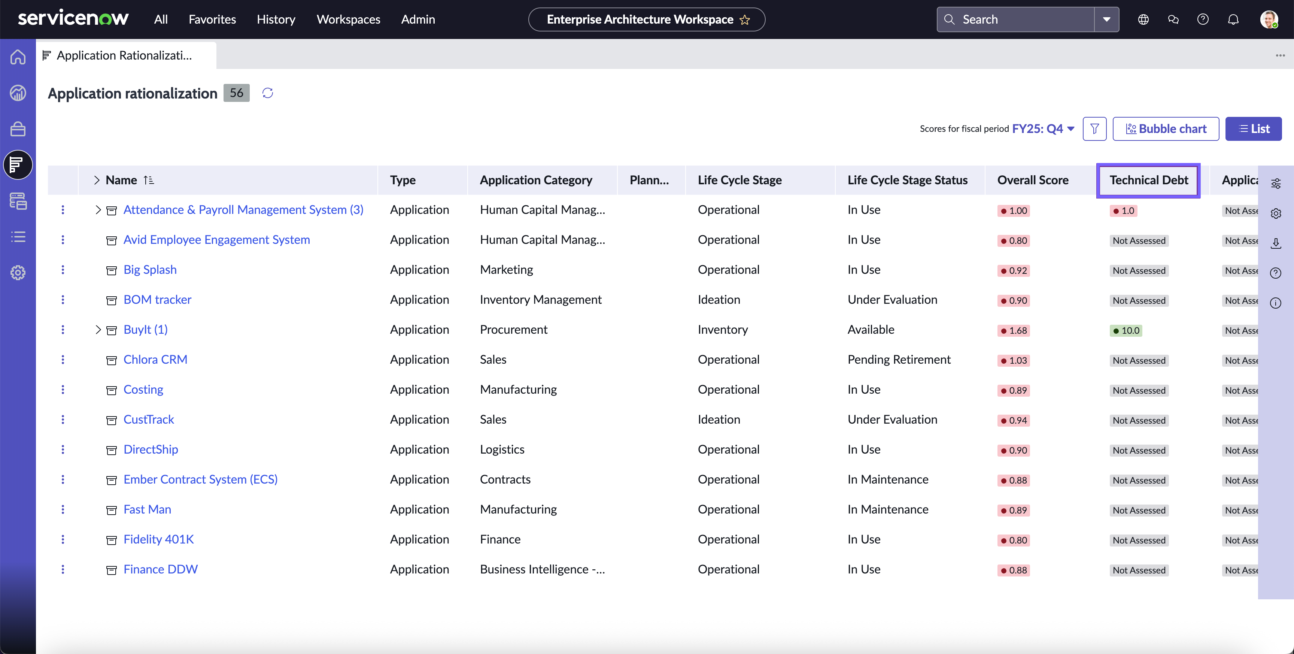Switch to the List view

[x=1253, y=129]
